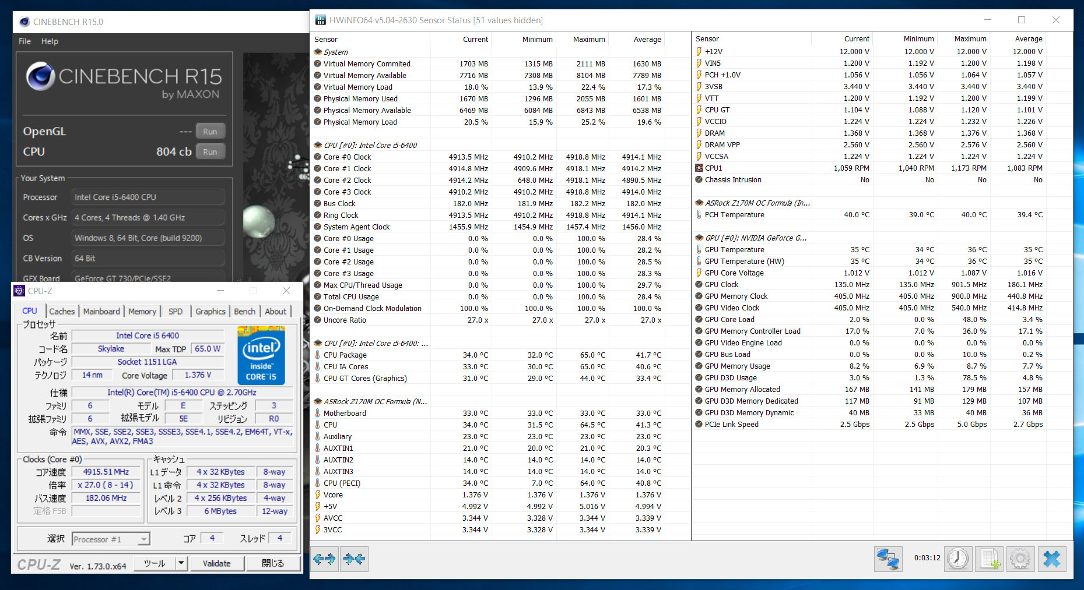The height and width of the screenshot is (590, 1084).
Task: Click the Processor field in Cinebench
Action: (148, 197)
